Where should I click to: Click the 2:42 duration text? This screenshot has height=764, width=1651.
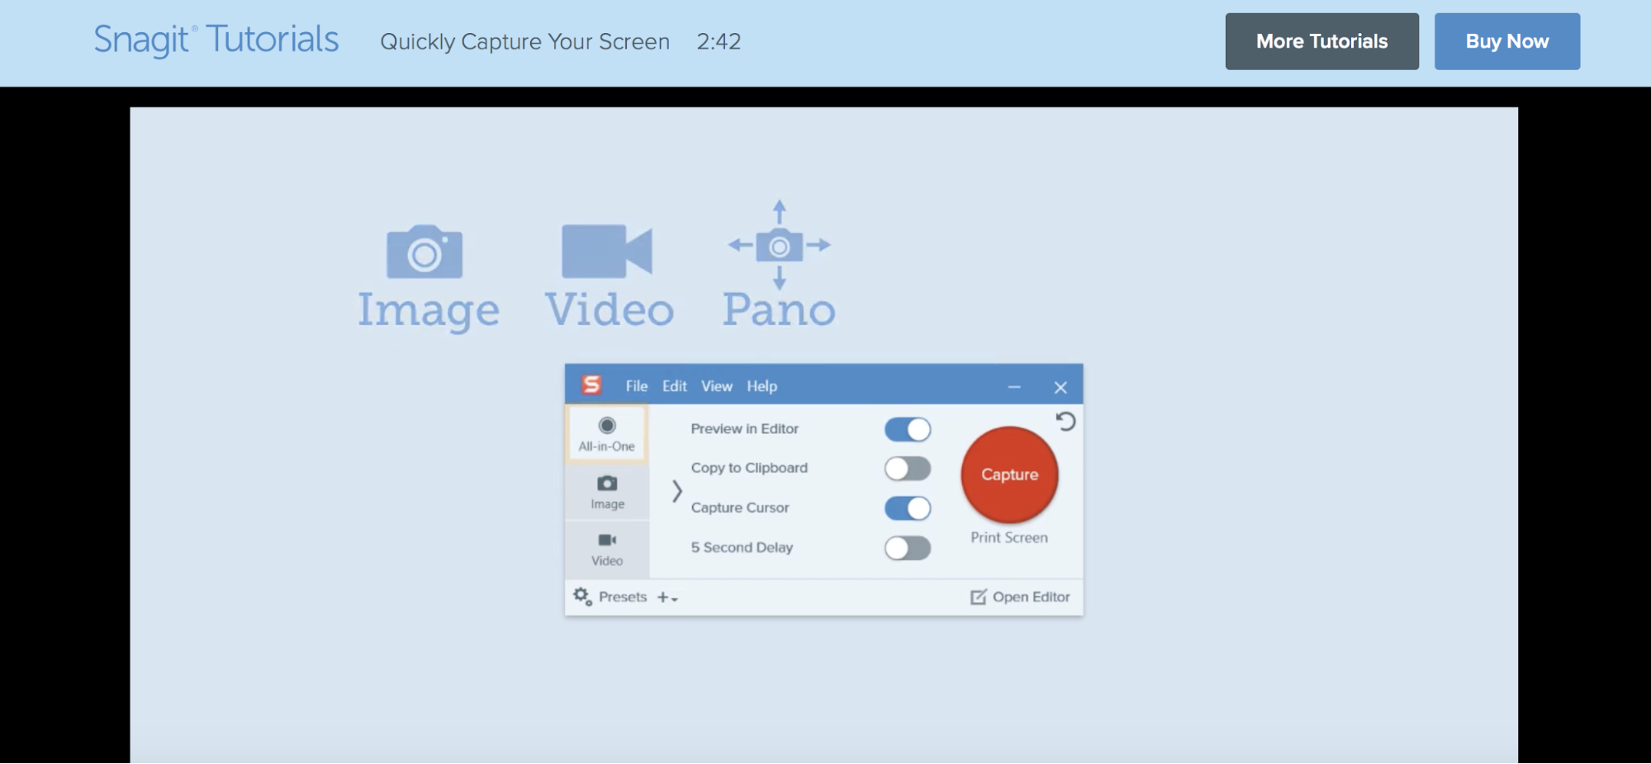click(719, 41)
